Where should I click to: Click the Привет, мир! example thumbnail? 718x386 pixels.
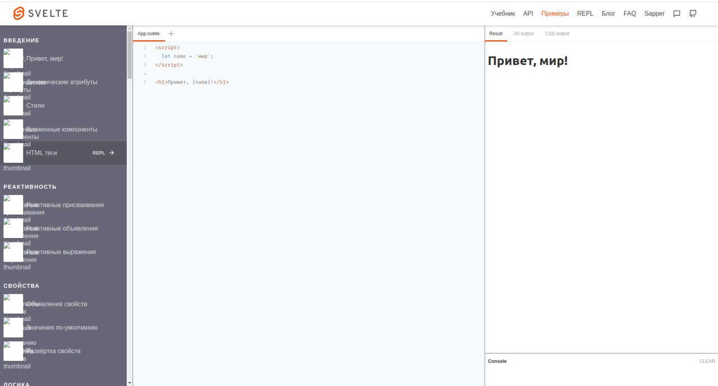point(13,58)
